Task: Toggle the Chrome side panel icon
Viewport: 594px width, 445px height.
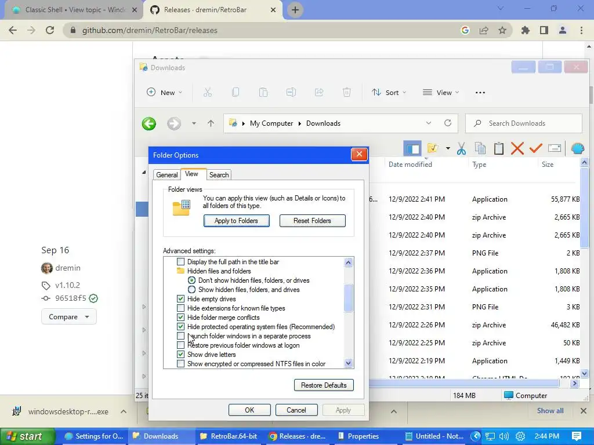Action: (544, 30)
